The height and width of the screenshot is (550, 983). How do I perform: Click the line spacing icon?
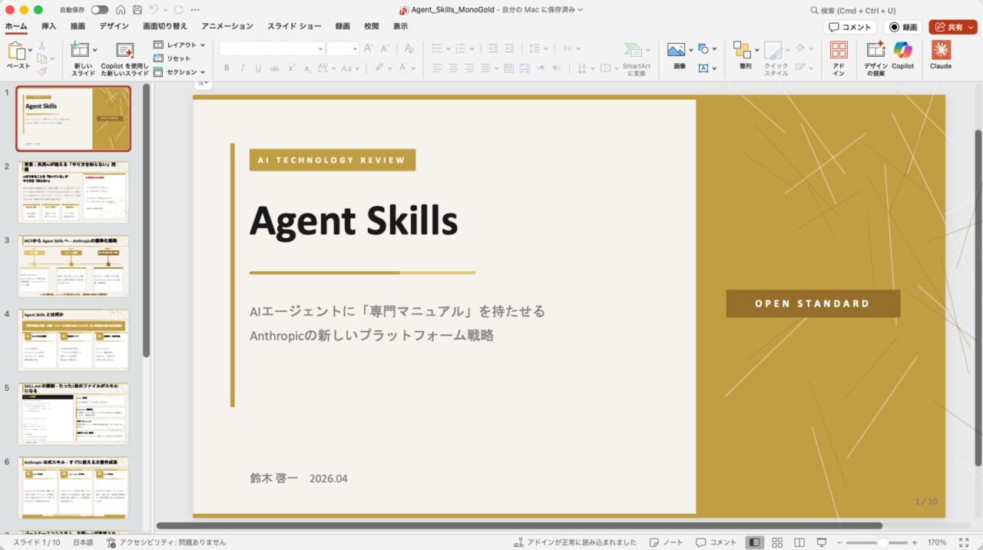tap(535, 48)
